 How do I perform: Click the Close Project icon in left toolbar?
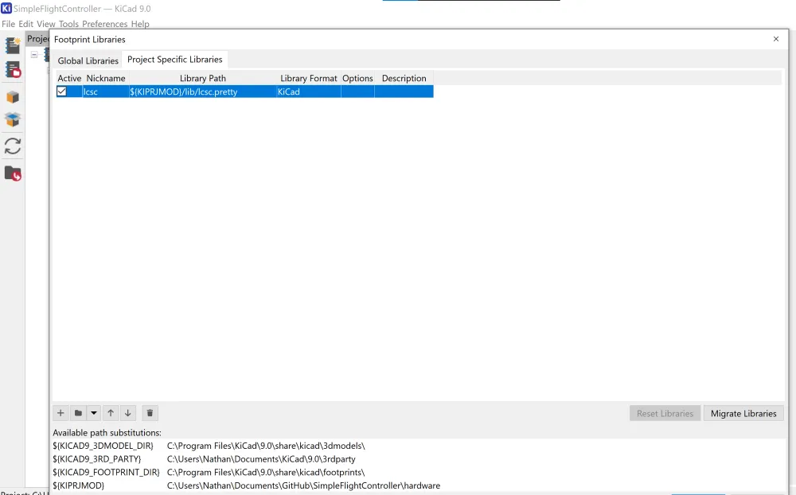(13, 70)
